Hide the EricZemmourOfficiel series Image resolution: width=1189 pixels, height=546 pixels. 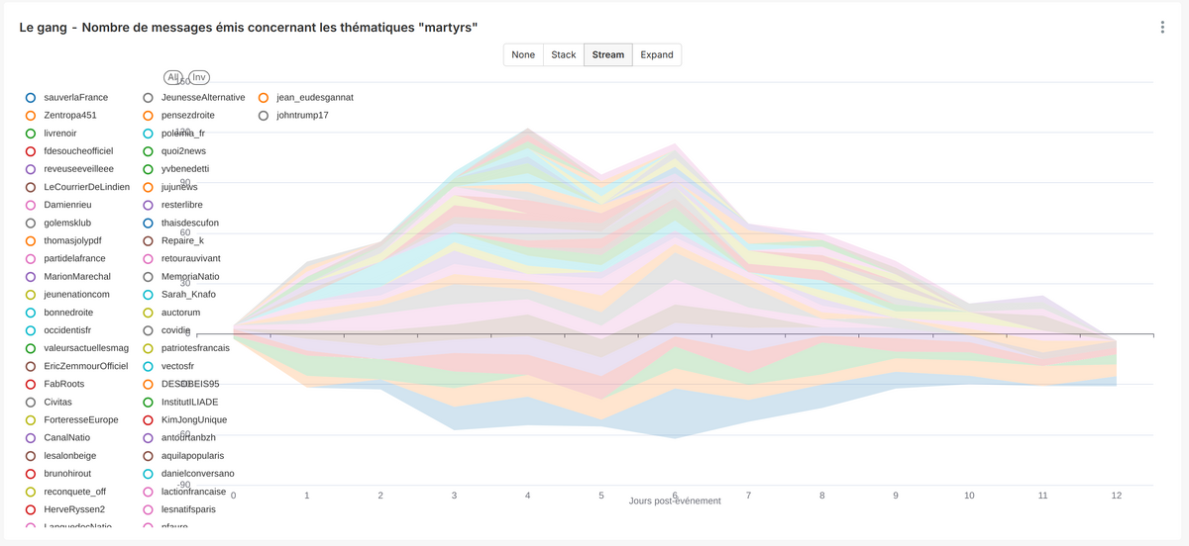[31, 366]
